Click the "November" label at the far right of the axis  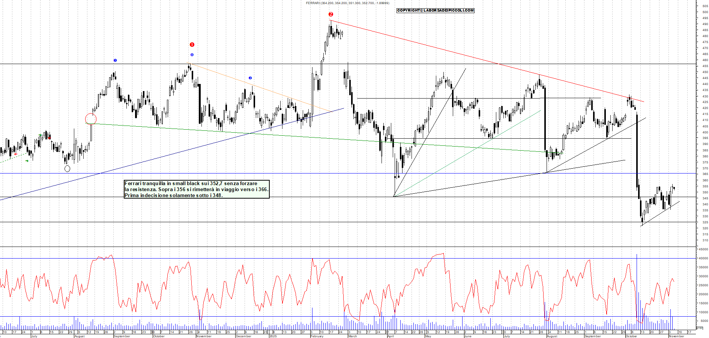[677, 336]
